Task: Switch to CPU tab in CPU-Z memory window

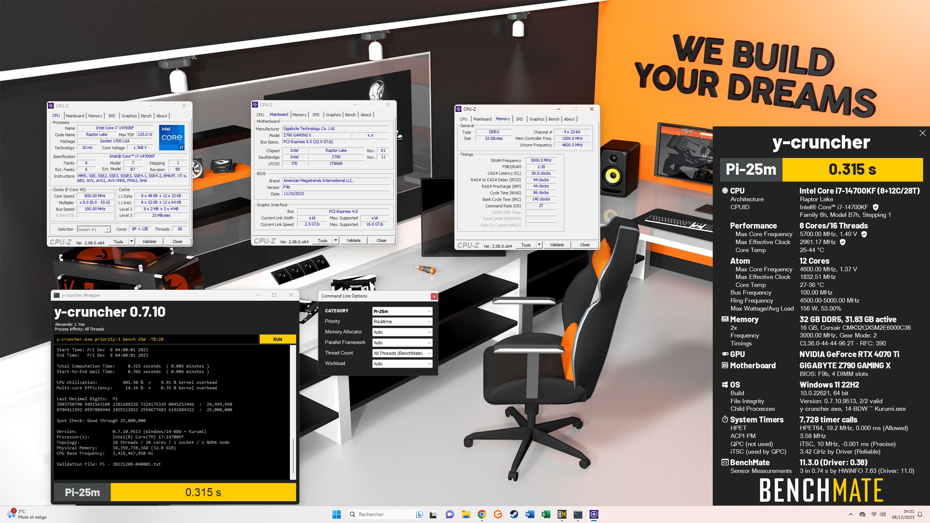Action: [464, 119]
